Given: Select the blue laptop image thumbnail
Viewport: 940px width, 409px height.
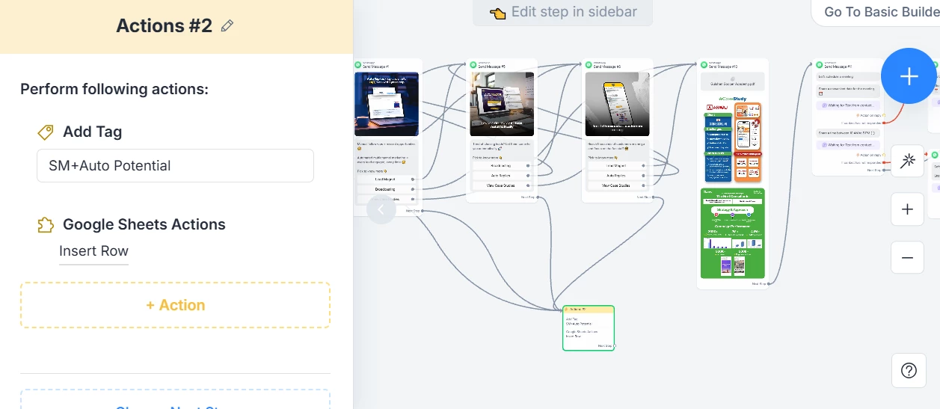Looking at the screenshot, I should coord(387,104).
